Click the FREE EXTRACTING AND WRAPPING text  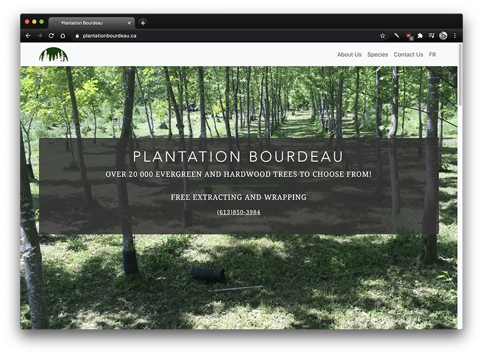[239, 197]
